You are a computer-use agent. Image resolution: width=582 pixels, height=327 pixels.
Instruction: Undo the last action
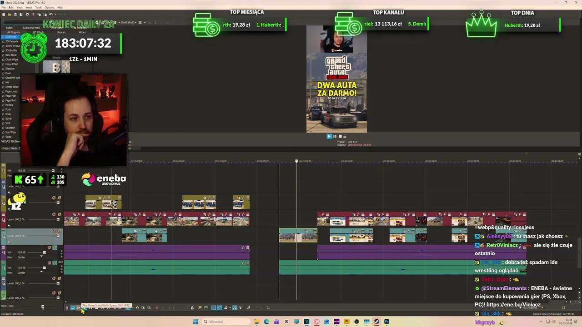tap(50, 15)
